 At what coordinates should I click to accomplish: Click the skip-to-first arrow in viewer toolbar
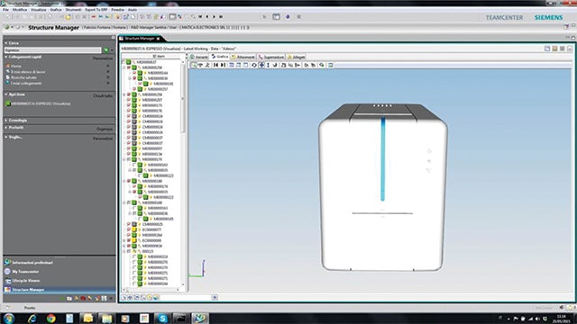point(215,65)
